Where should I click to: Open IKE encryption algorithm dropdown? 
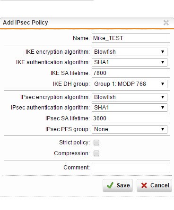click(x=130, y=52)
